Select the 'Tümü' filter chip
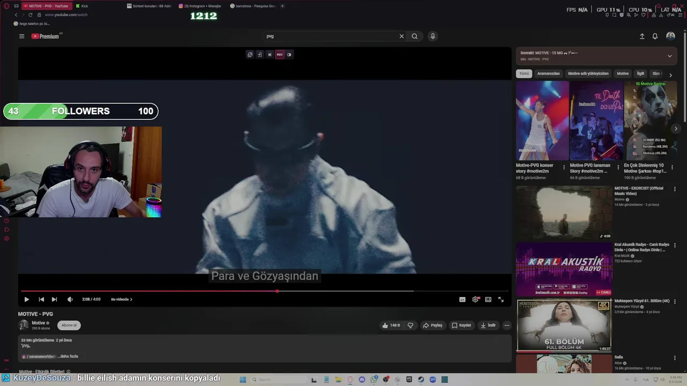Image resolution: width=687 pixels, height=386 pixels. coord(524,73)
